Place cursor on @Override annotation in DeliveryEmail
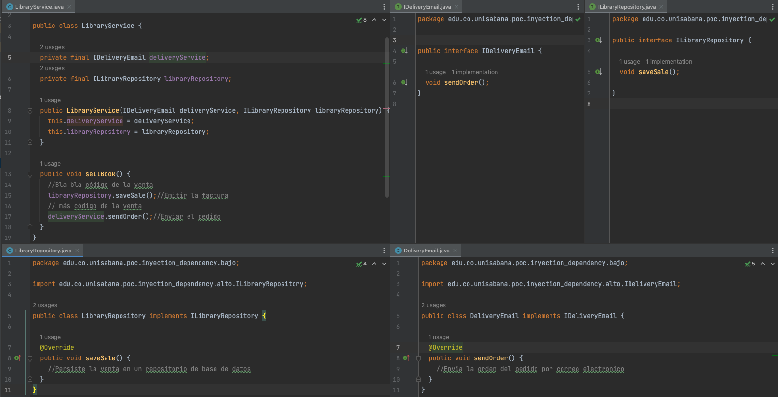778x397 pixels. pos(445,347)
